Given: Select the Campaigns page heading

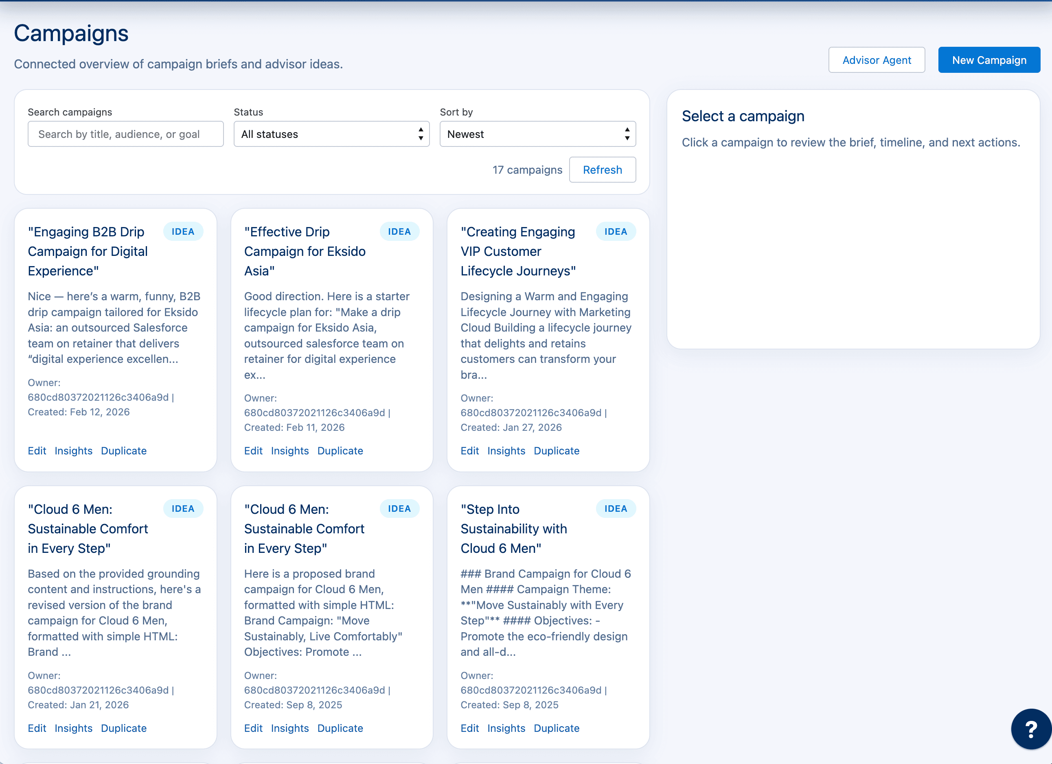Looking at the screenshot, I should pos(71,34).
